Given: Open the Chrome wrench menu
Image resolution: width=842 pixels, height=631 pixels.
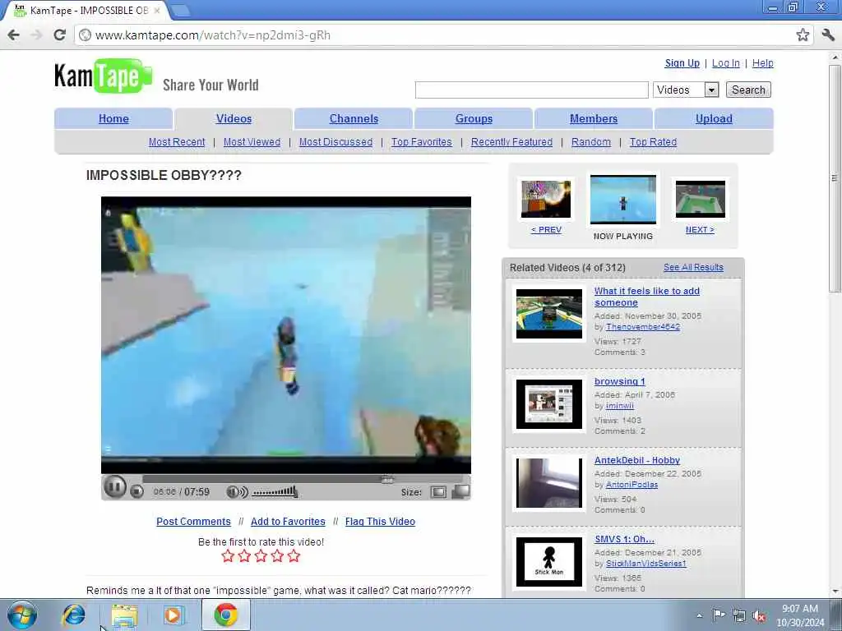Looking at the screenshot, I should click(x=828, y=35).
